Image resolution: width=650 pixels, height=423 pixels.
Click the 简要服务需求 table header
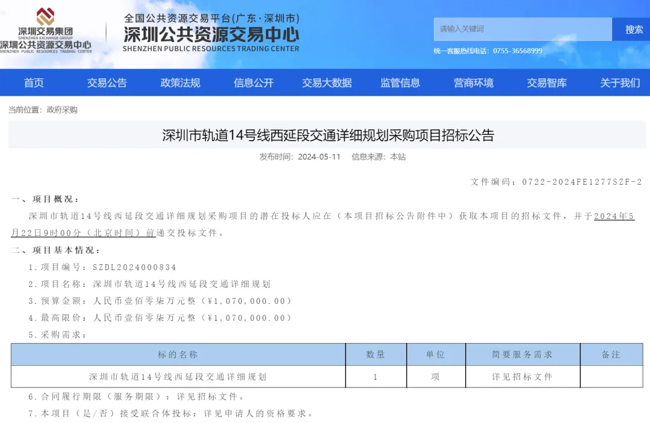tap(523, 354)
